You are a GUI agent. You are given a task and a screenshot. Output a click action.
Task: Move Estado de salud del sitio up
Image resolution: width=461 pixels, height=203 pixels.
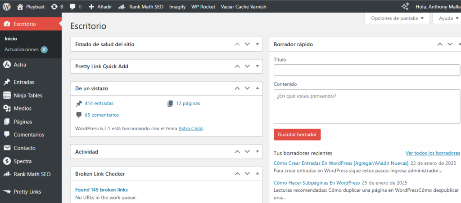pos(237,44)
